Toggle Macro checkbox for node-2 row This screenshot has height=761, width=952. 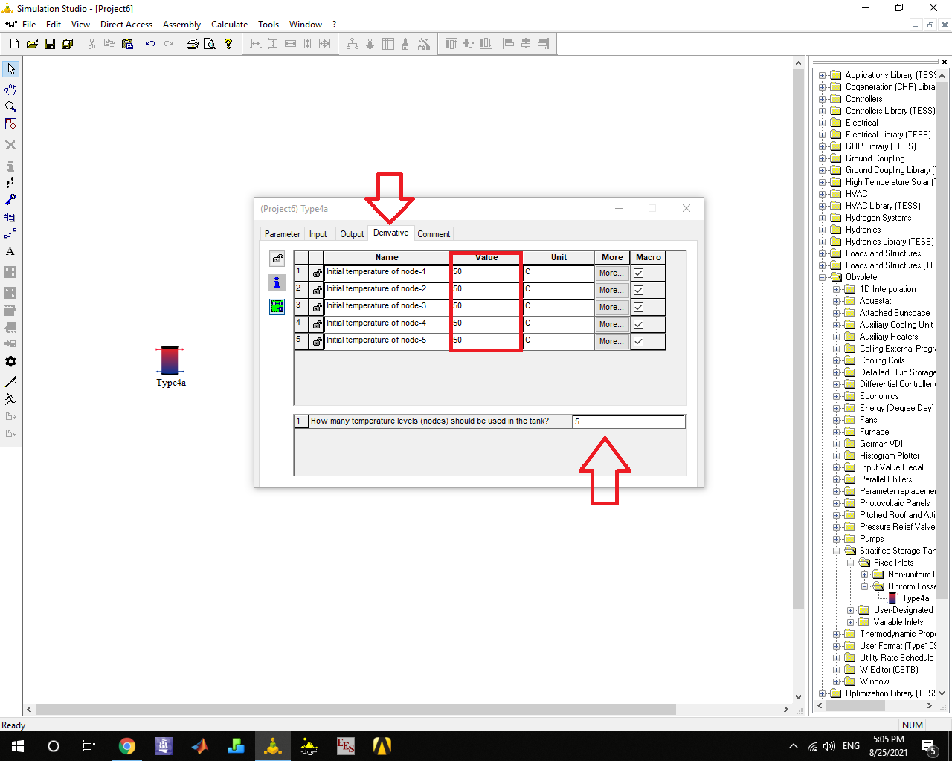pyautogui.click(x=638, y=290)
